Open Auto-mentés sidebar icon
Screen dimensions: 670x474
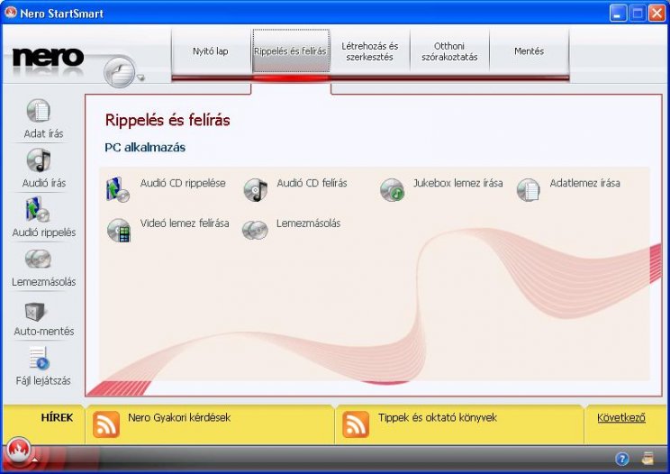(x=34, y=312)
